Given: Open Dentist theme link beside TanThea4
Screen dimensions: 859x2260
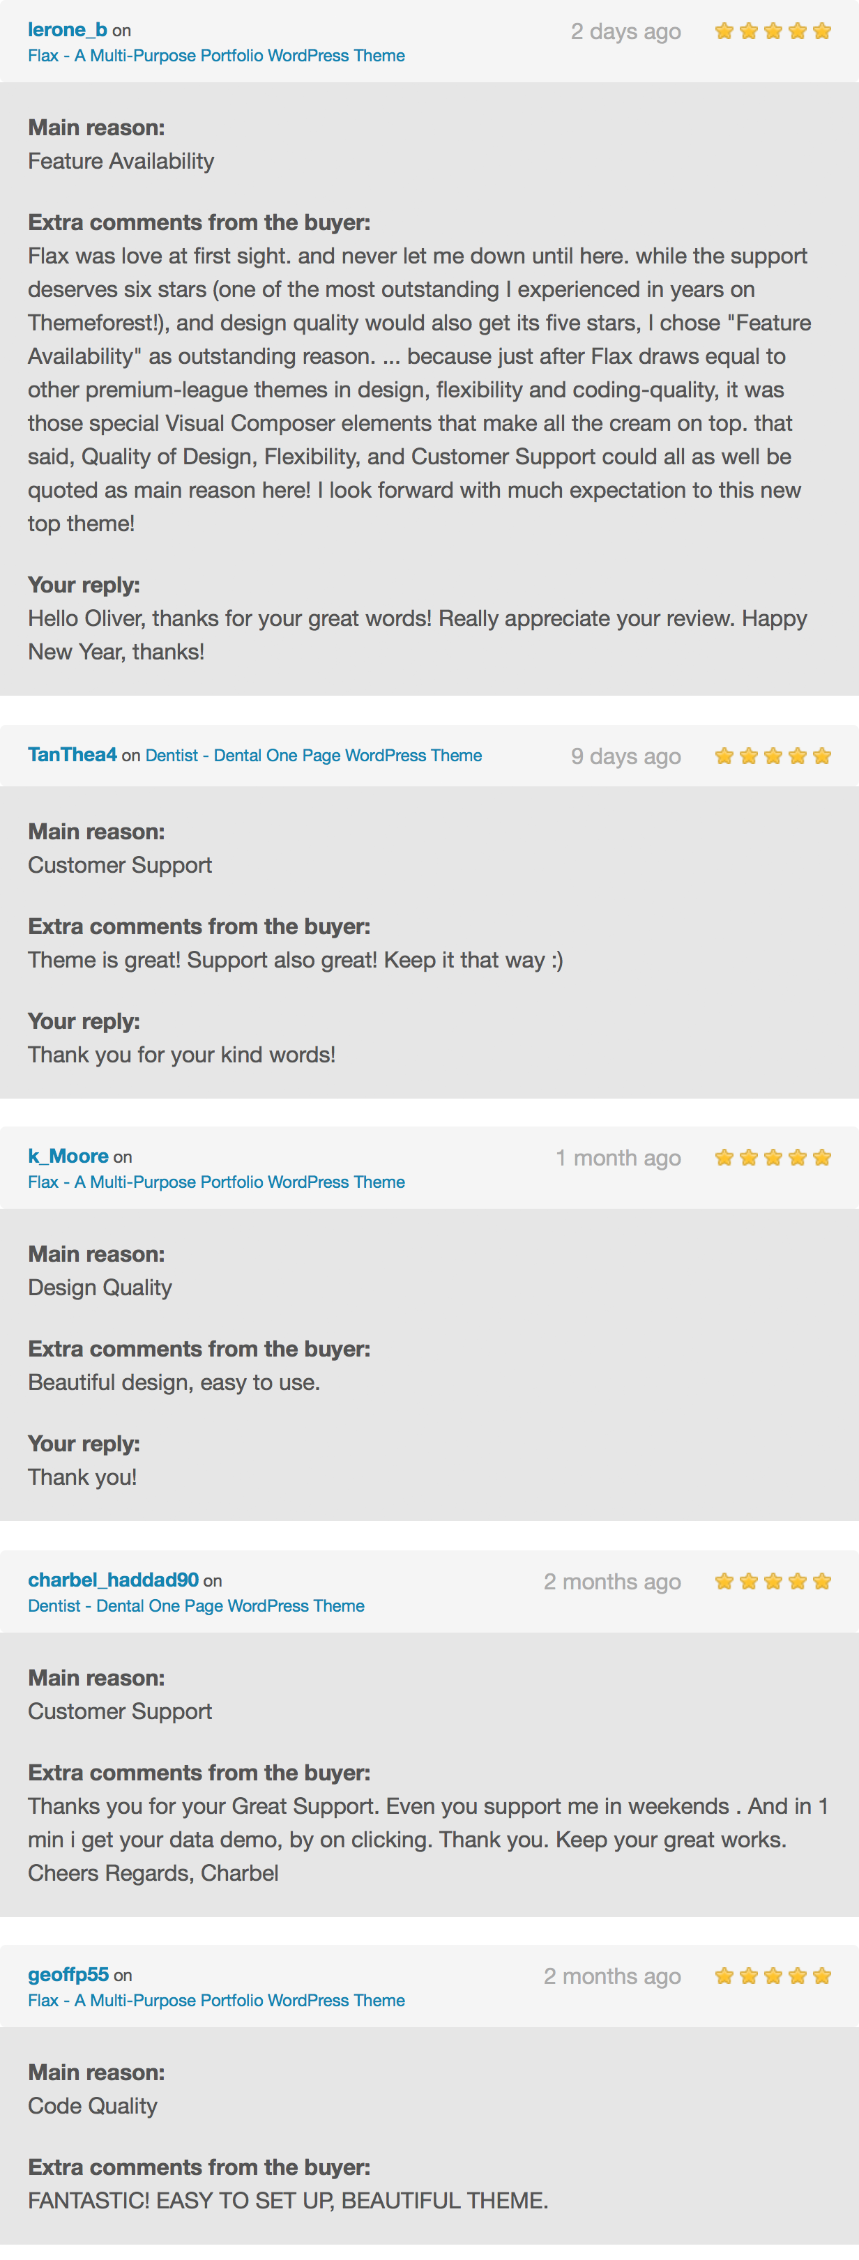Looking at the screenshot, I should click(x=313, y=756).
